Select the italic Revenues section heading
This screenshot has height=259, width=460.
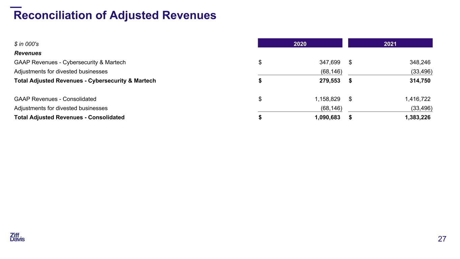pos(28,53)
